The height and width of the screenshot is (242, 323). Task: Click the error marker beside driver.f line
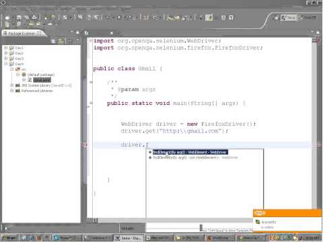coord(85,145)
